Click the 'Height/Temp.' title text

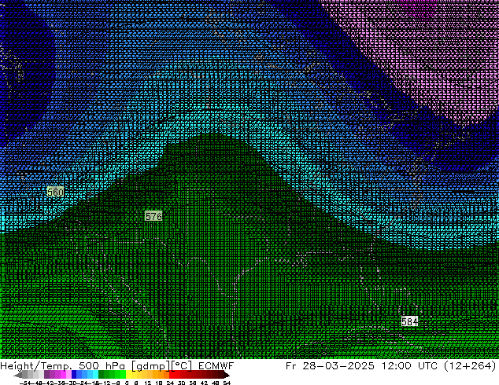tap(37, 366)
